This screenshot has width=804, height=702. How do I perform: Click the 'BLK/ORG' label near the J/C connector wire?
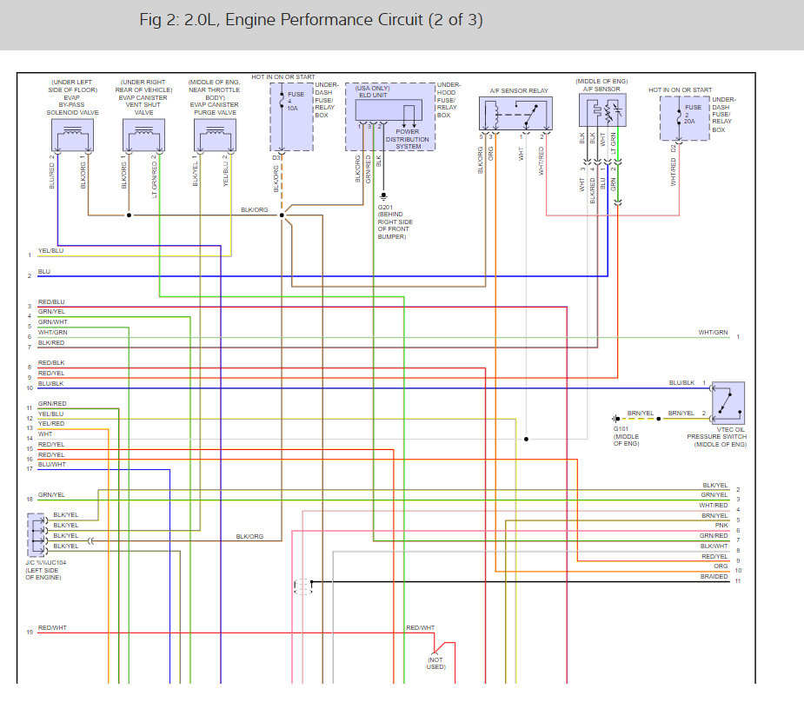click(249, 536)
